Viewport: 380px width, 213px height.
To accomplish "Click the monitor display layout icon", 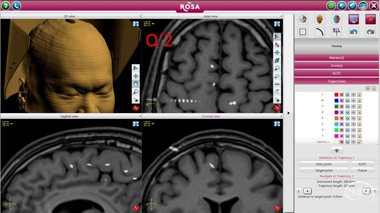I will (354, 19).
